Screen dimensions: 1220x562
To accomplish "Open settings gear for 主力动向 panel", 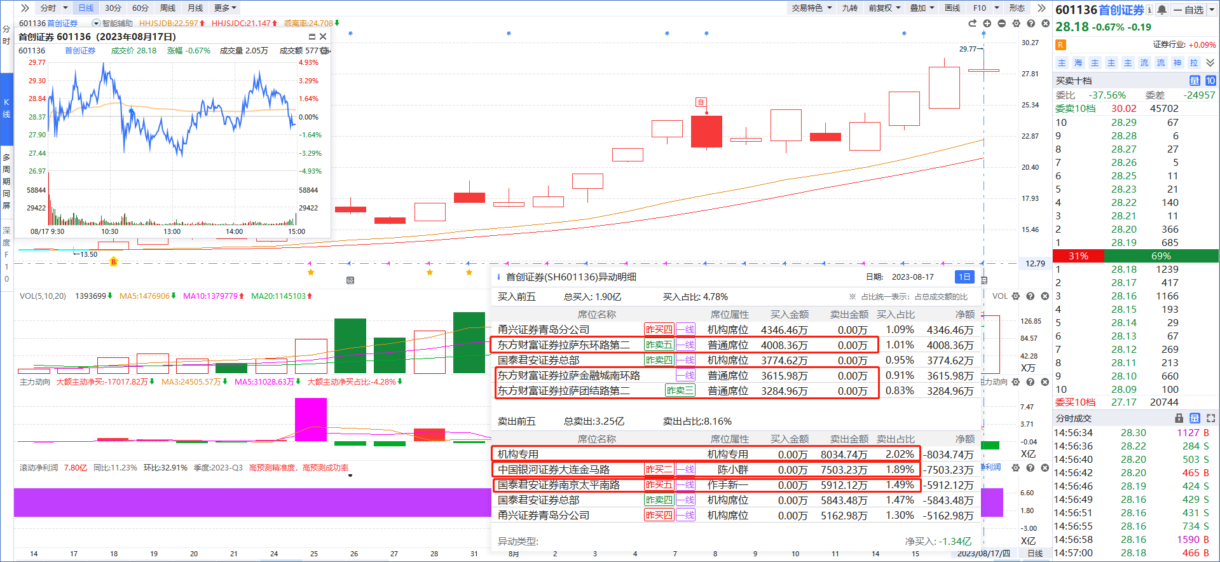I will pos(1016,382).
